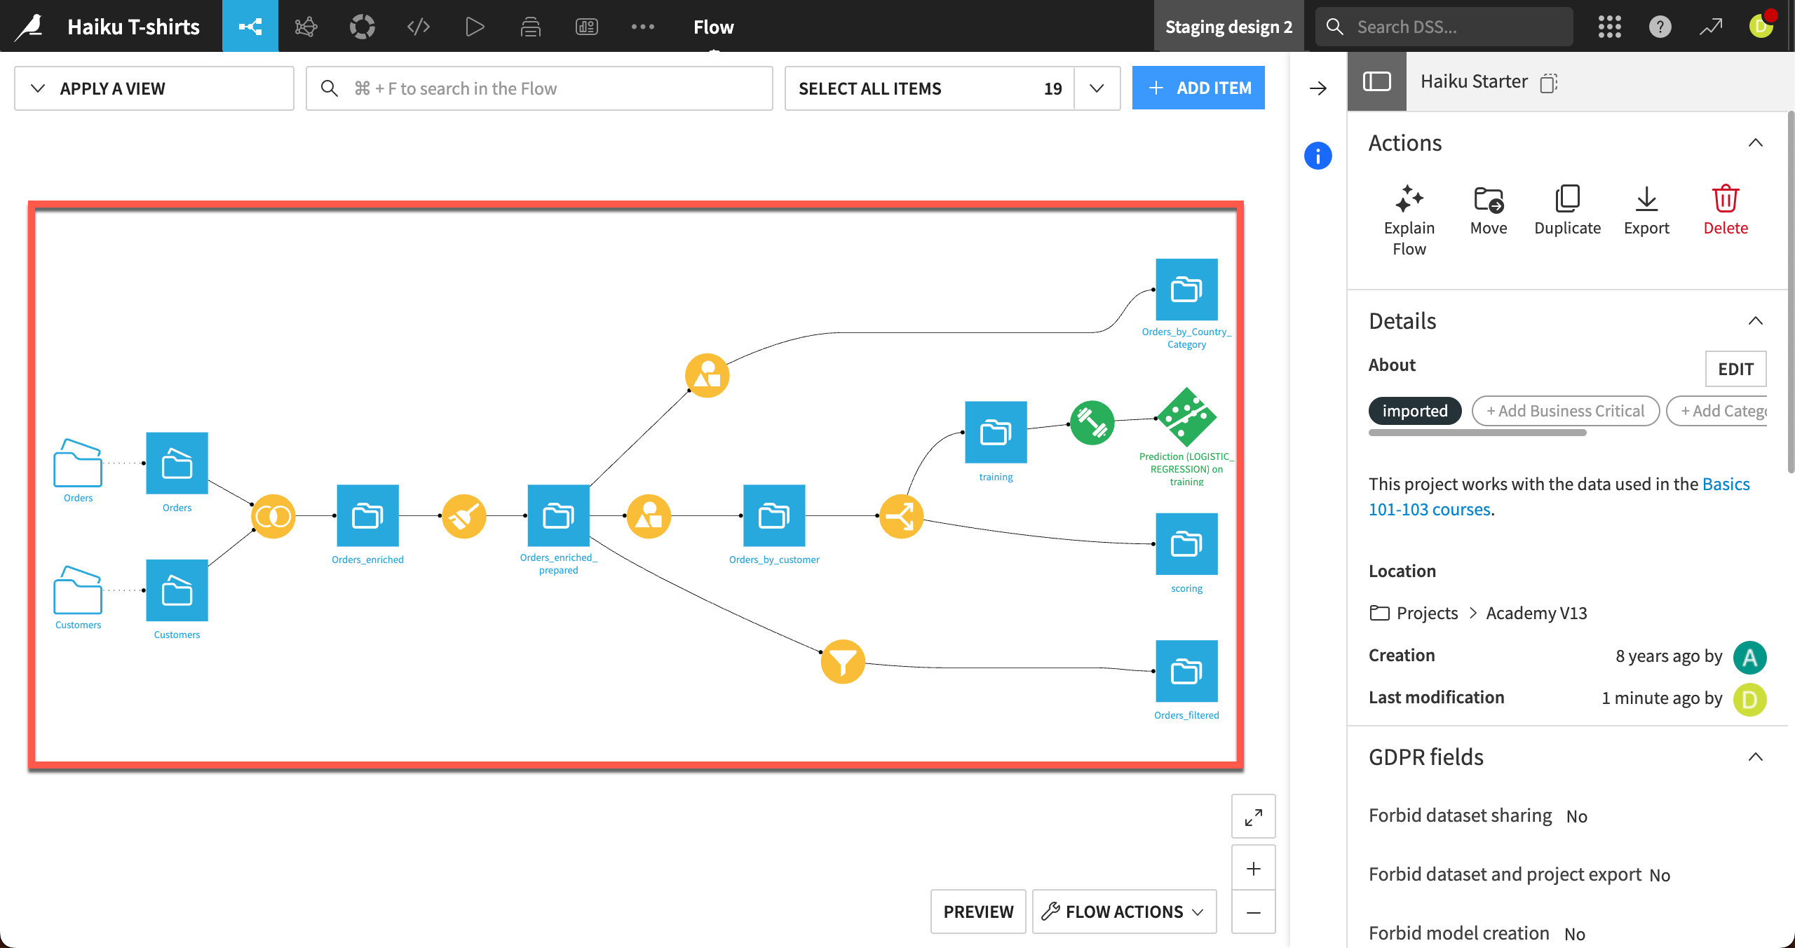Open the more options ellipsis menu
Viewport: 1795px width, 948px height.
tap(643, 26)
